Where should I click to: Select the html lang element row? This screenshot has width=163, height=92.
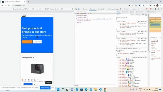tap(95, 14)
